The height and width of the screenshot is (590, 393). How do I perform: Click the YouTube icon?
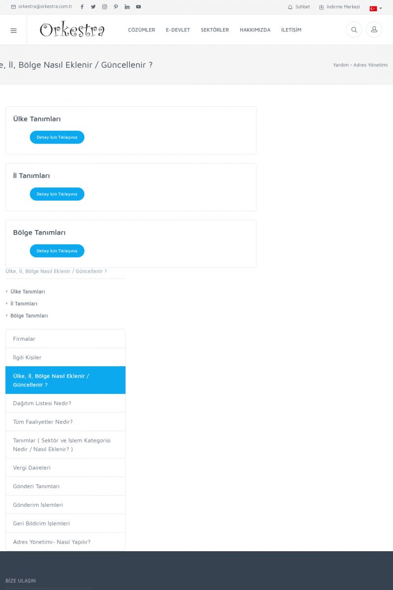click(x=139, y=7)
